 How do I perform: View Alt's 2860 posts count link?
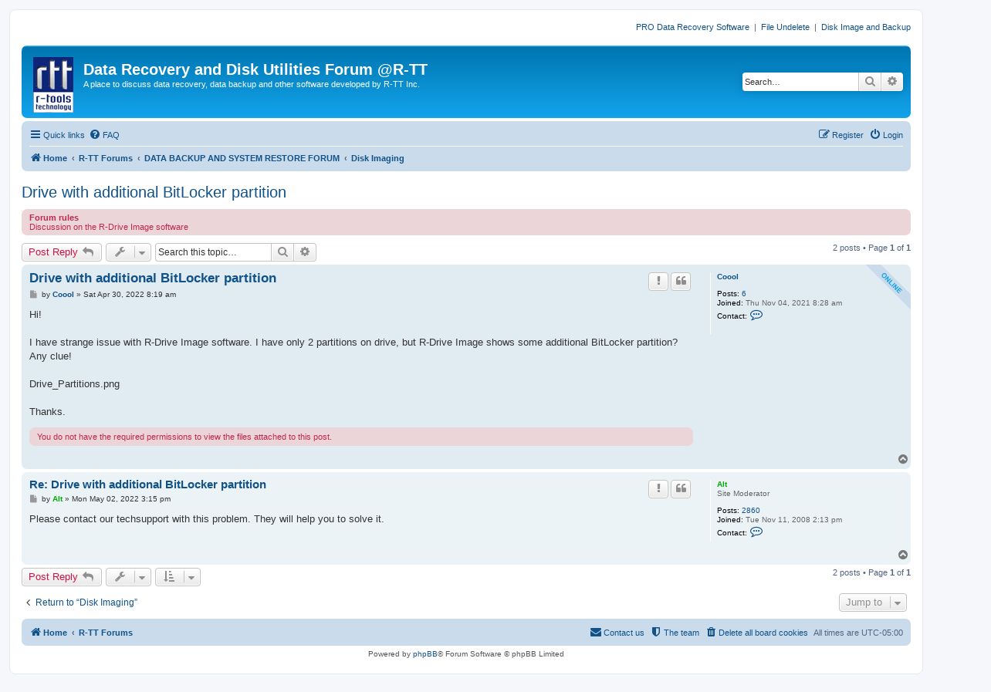coord(751,511)
